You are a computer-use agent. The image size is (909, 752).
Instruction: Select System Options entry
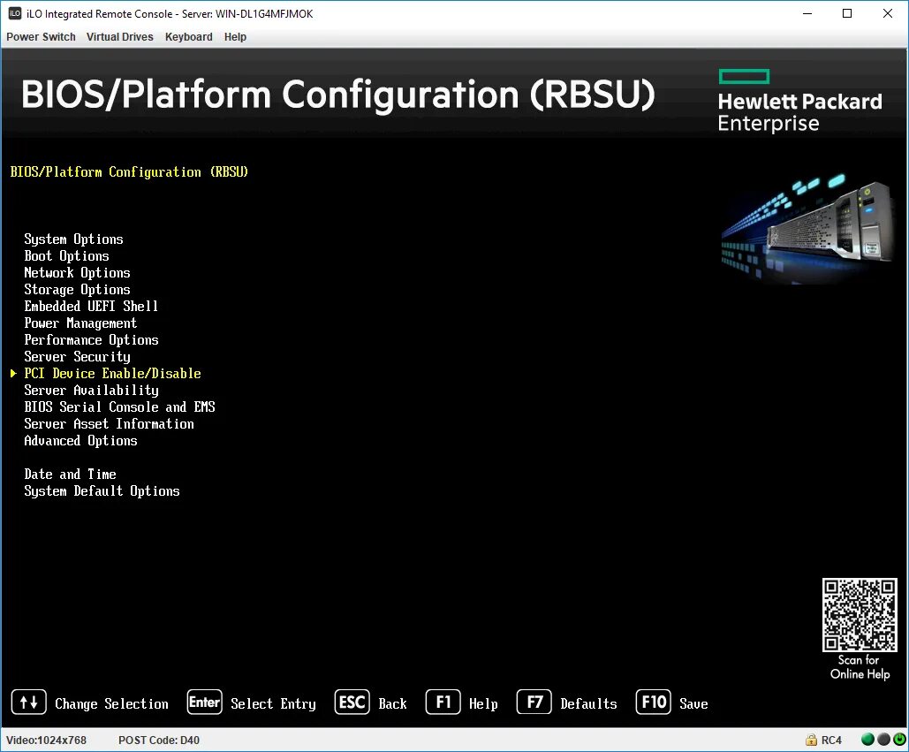73,239
